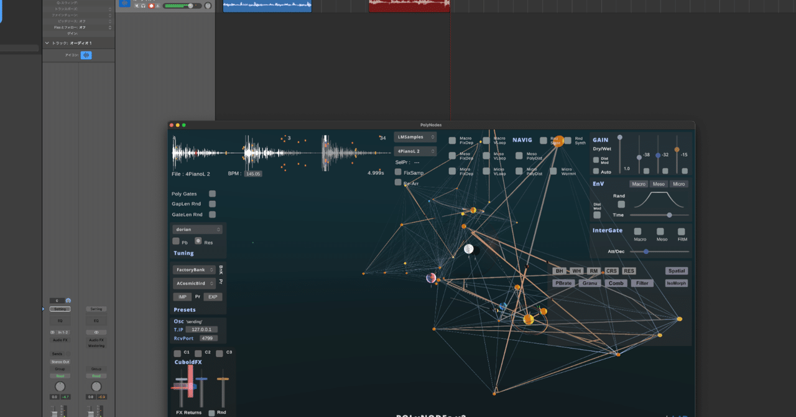The height and width of the screenshot is (417, 796).
Task: Open the dorian scale dropdown
Action: click(x=197, y=229)
